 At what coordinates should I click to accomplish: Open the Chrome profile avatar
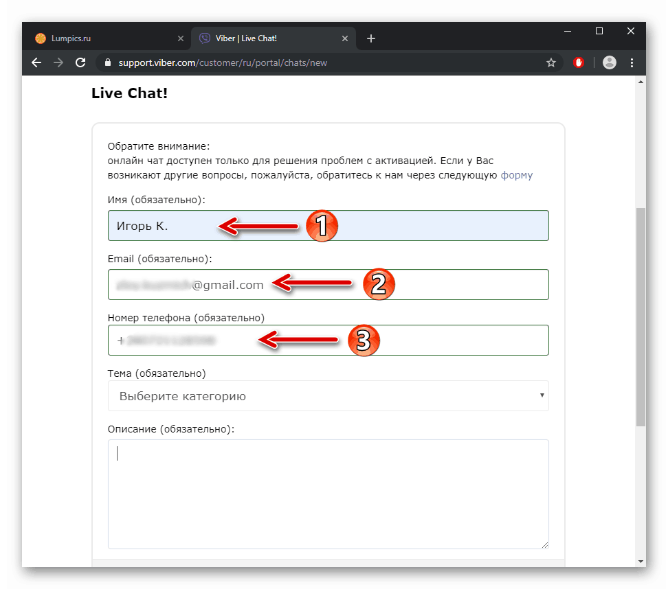click(609, 62)
